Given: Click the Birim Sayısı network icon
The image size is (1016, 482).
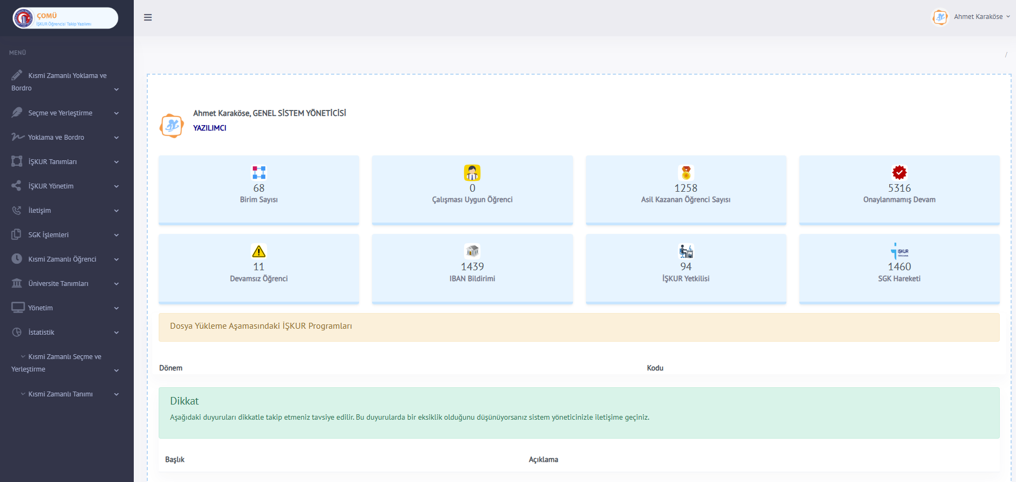Looking at the screenshot, I should pos(259,173).
